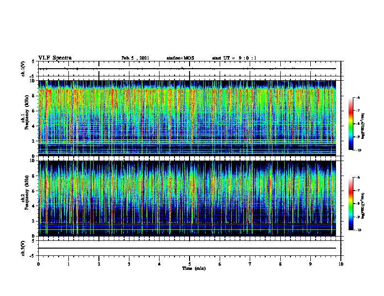Click the ch.1 colorbar "log(PSD)(V²/Hz)" label
Viewport: 384px width, 296px height.
[x=363, y=126]
